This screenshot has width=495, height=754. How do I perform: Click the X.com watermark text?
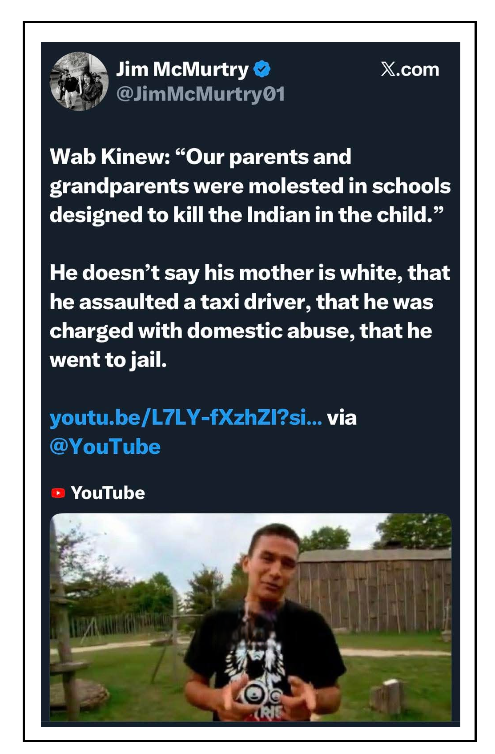pos(410,69)
